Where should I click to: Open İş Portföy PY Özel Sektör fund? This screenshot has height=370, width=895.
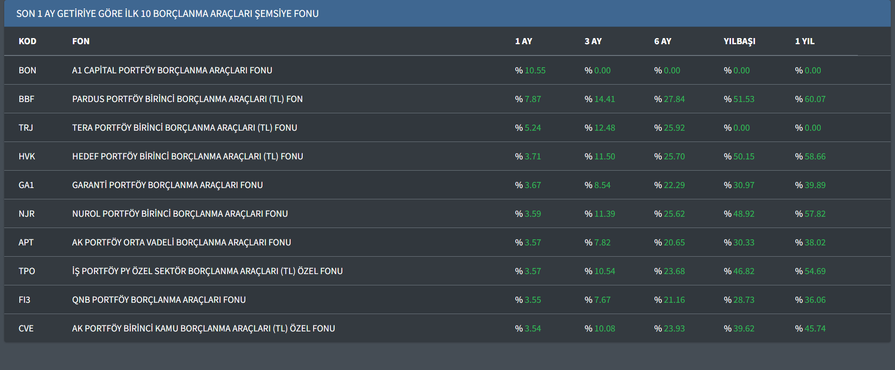[207, 271]
